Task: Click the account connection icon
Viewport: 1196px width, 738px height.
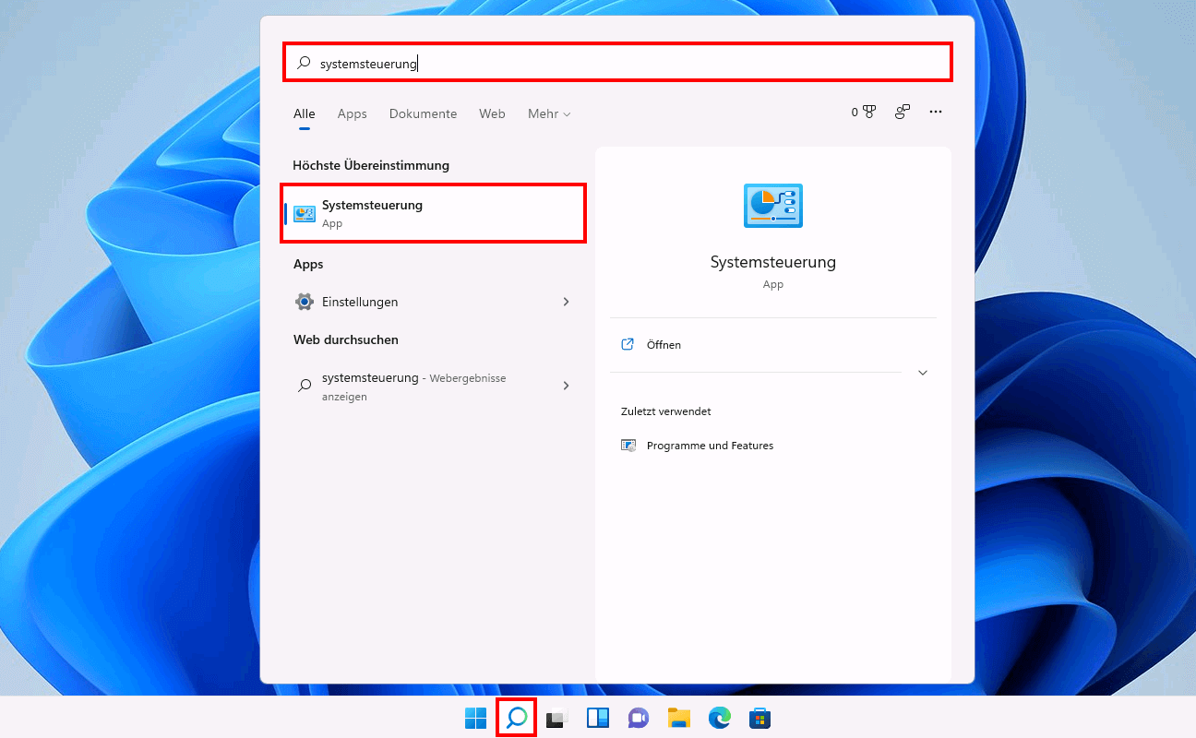Action: (x=903, y=112)
